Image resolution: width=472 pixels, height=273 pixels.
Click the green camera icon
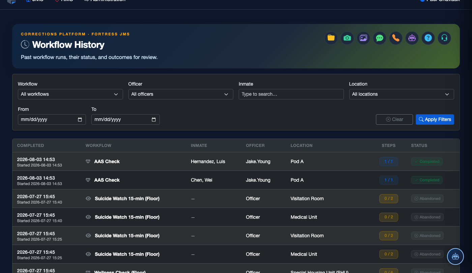347,38
